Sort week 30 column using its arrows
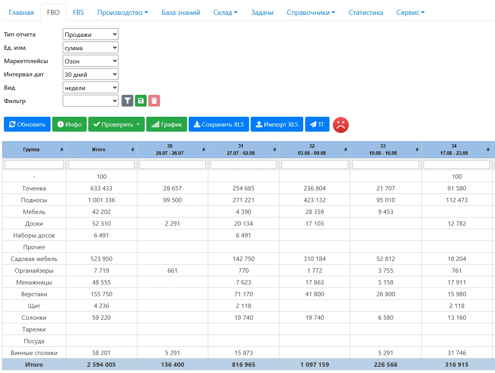 pos(204,150)
